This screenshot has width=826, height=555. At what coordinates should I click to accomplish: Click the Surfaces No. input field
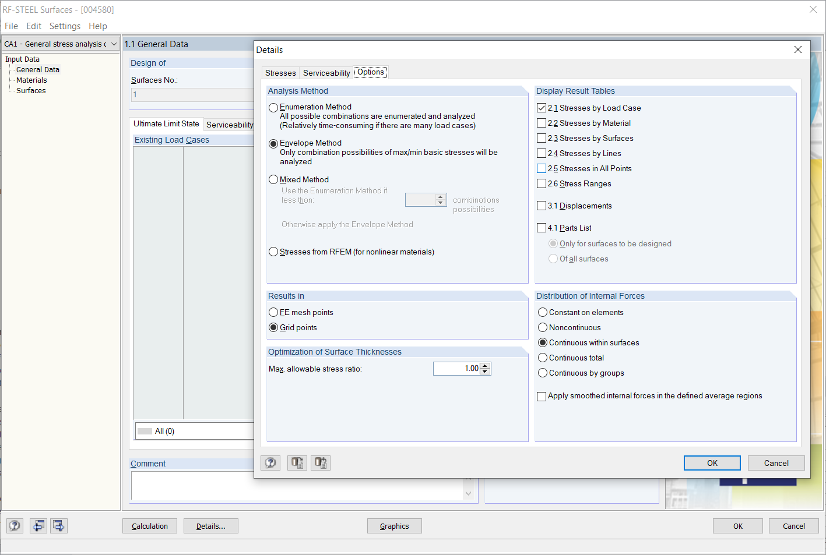pyautogui.click(x=192, y=95)
